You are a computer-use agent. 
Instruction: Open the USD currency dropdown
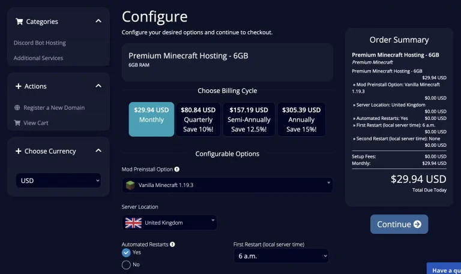point(58,180)
